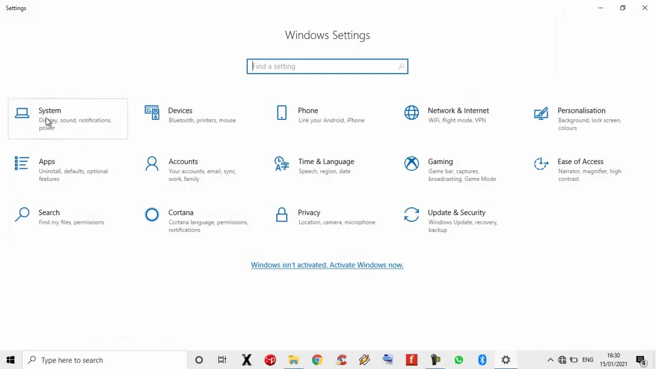Show hidden system tray icons
Viewport: 656px width, 369px height.
point(550,360)
